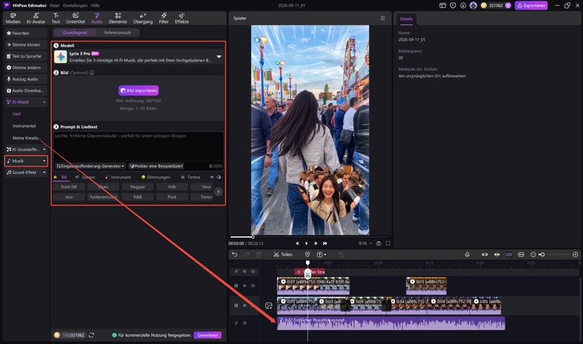Start voice recording with microphone icon
583x344 pixels.
tap(467, 254)
